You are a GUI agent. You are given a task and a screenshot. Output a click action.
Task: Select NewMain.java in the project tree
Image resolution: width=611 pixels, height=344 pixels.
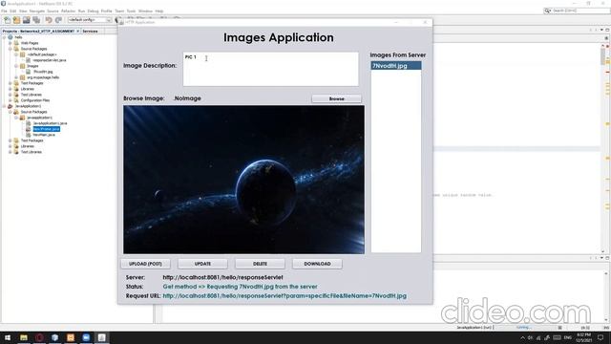click(44, 135)
